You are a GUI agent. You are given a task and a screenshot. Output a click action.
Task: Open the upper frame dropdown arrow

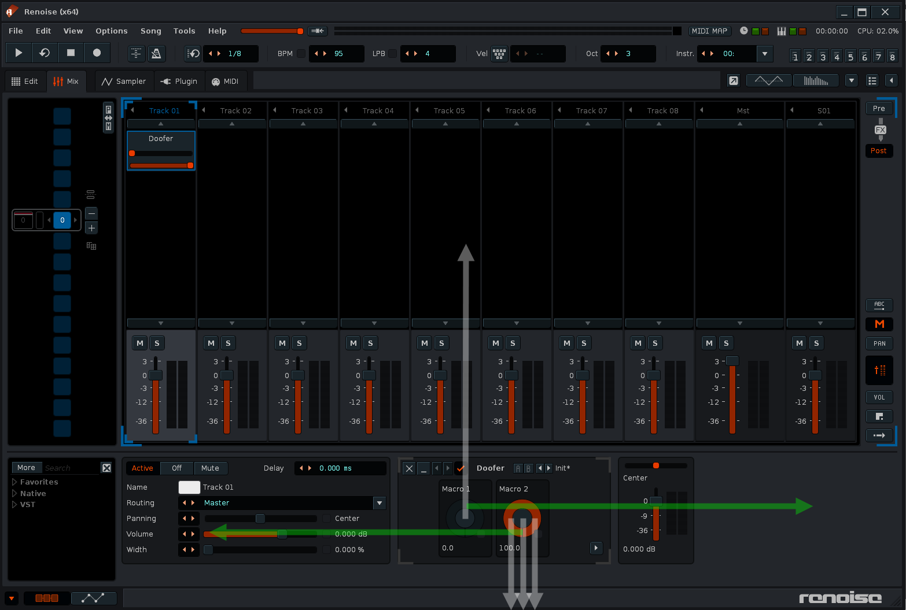click(852, 81)
